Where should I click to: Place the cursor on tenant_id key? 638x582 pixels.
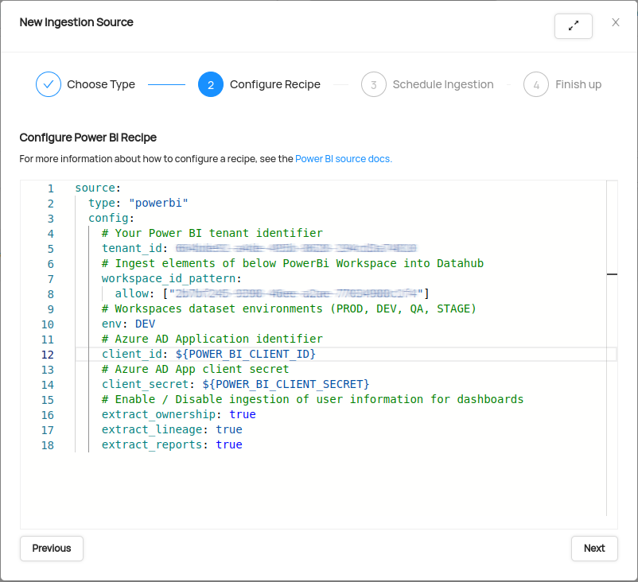pos(132,248)
